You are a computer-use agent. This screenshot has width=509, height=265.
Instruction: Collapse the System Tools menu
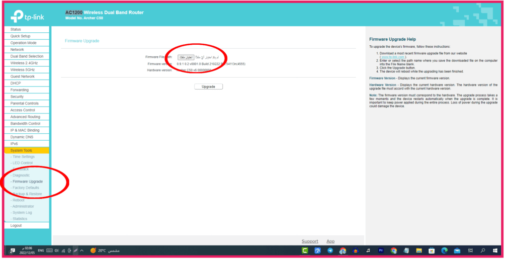27,150
